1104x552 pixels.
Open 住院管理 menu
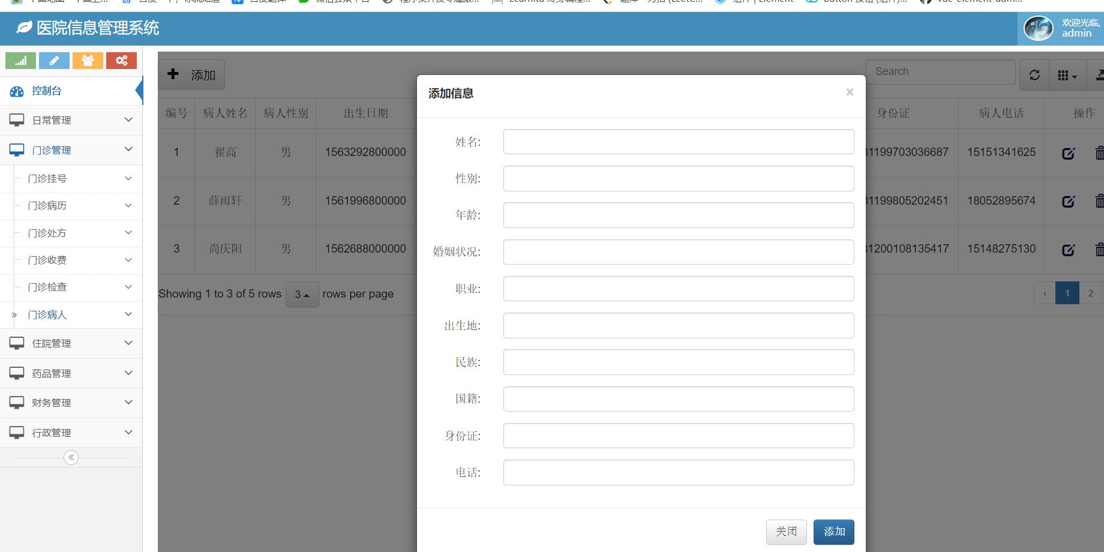[71, 343]
